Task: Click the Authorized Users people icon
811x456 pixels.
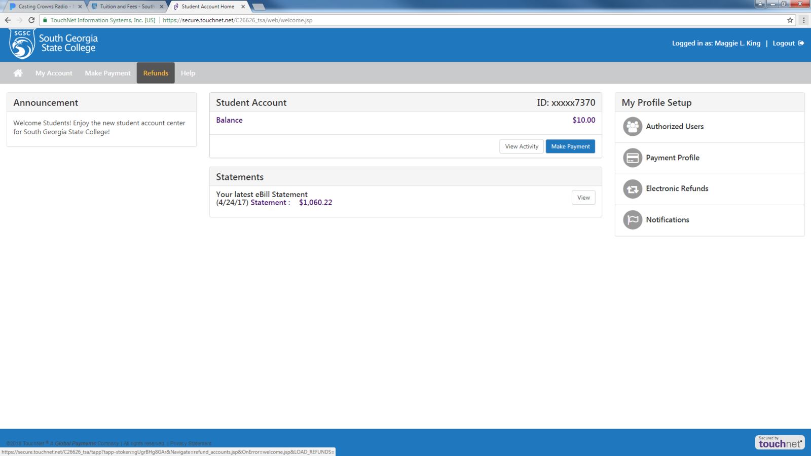Action: 632,127
